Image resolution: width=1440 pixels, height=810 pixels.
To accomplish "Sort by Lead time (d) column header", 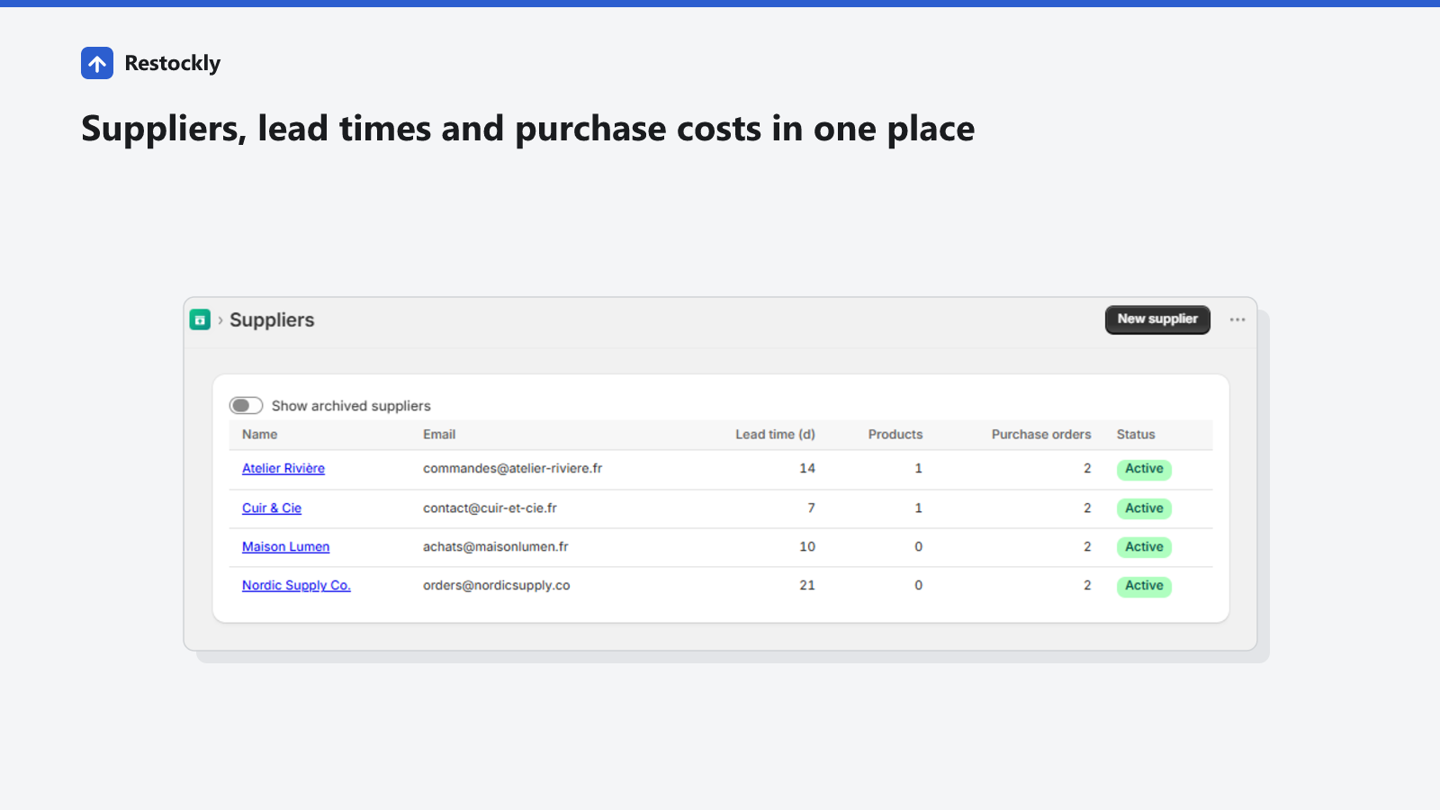I will pos(775,434).
